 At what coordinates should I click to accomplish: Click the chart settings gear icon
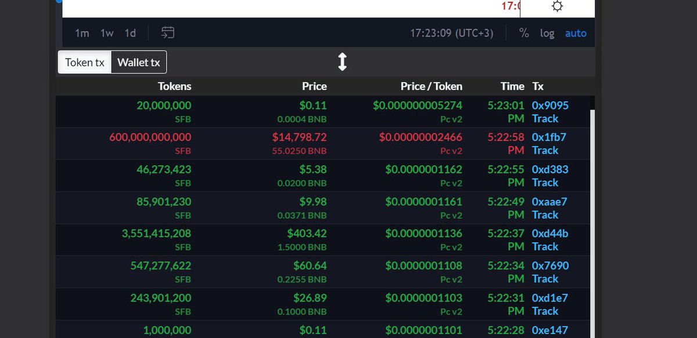557,6
